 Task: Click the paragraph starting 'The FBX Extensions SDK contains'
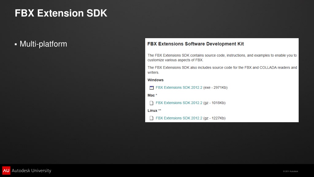pos(222,58)
